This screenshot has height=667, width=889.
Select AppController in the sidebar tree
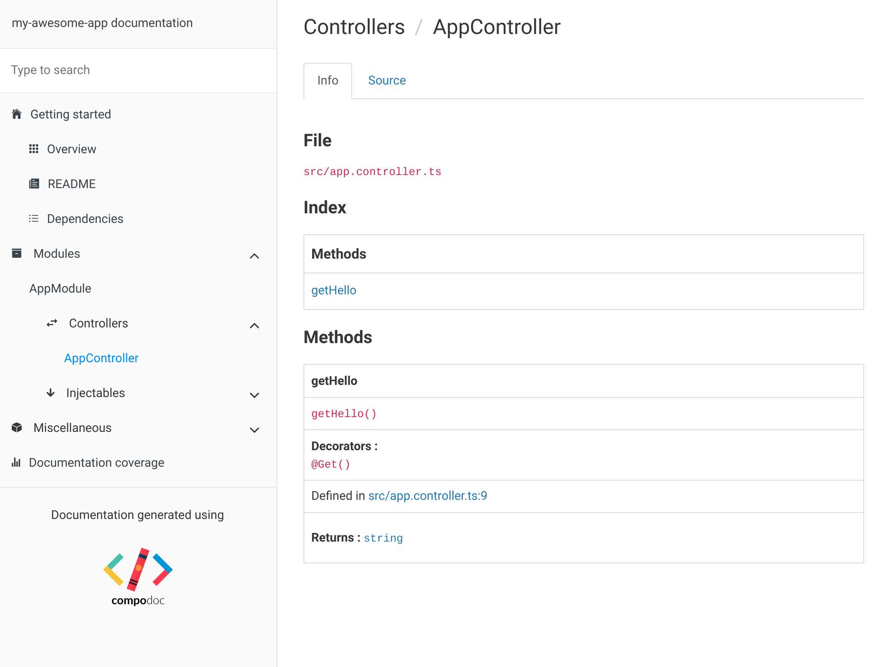pos(101,358)
